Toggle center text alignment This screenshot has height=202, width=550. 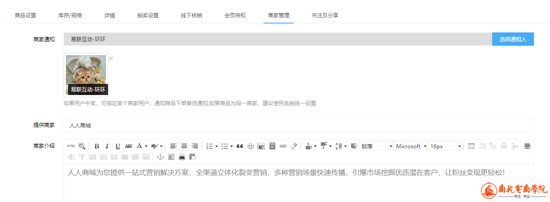[184, 146]
